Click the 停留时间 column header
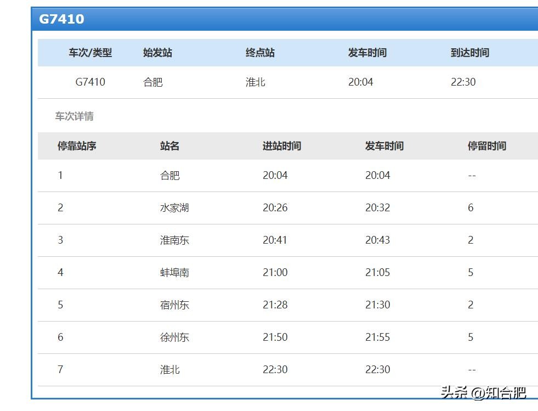Image resolution: width=538 pixels, height=411 pixels. coord(486,146)
